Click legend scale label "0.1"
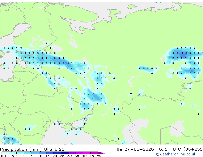The height and width of the screenshot is (157, 203). [x=4, y=156]
